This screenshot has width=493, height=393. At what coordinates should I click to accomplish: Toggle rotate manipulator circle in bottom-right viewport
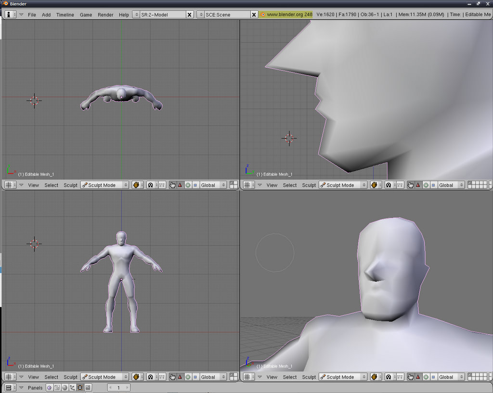(x=426, y=377)
